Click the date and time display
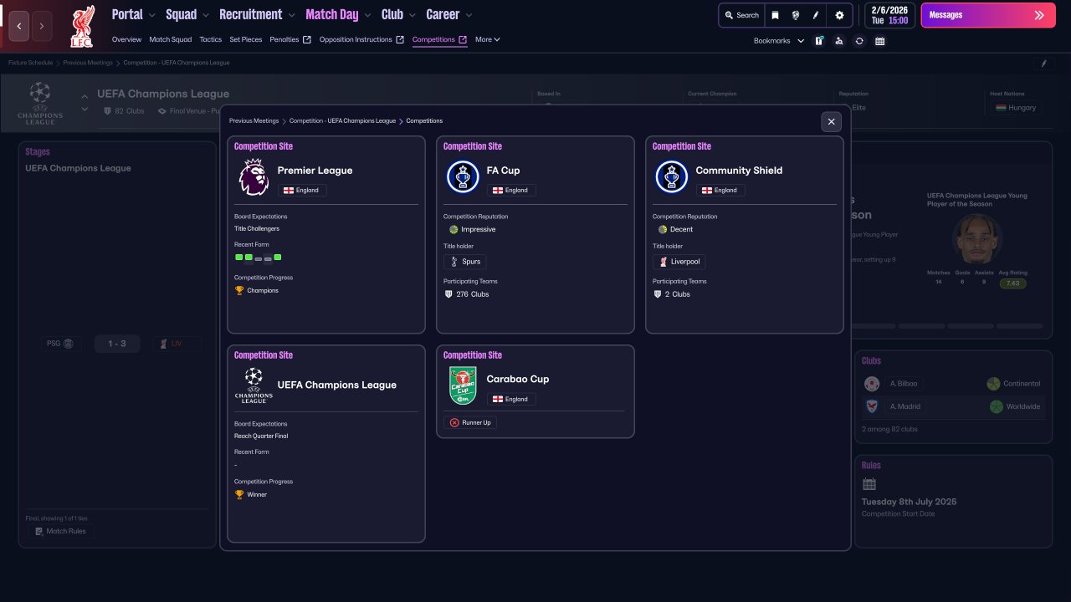 (889, 15)
